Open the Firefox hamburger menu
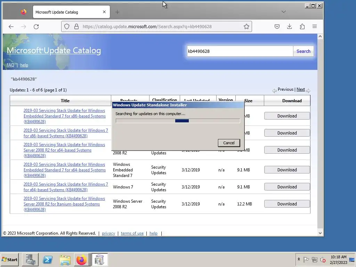 click(314, 26)
